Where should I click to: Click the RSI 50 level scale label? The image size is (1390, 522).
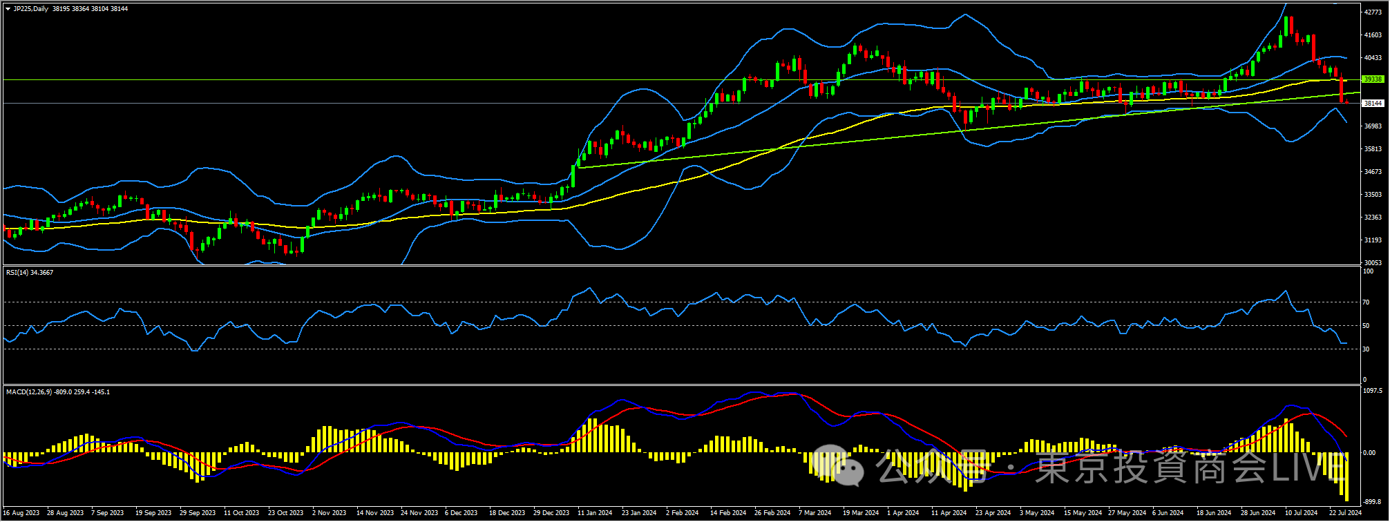1366,326
